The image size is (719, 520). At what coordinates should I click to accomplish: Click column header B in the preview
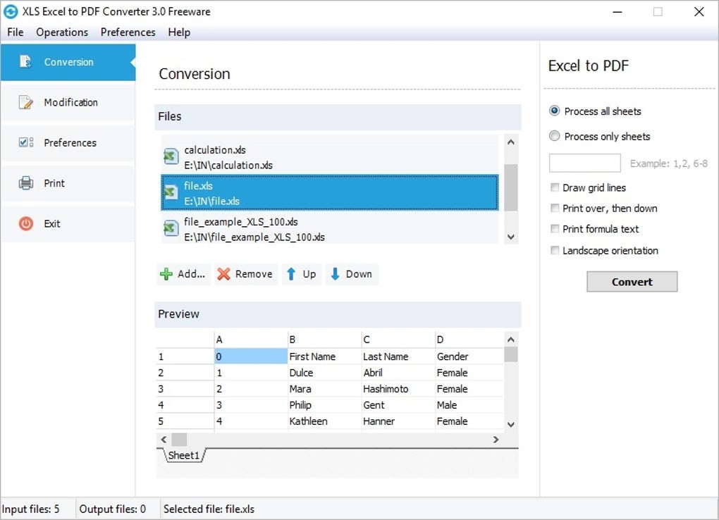pos(324,340)
